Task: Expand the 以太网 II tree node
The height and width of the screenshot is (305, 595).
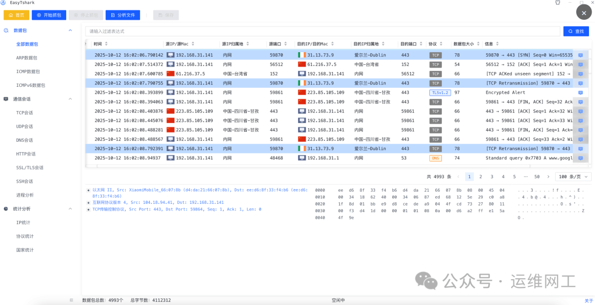Action: pyautogui.click(x=88, y=190)
